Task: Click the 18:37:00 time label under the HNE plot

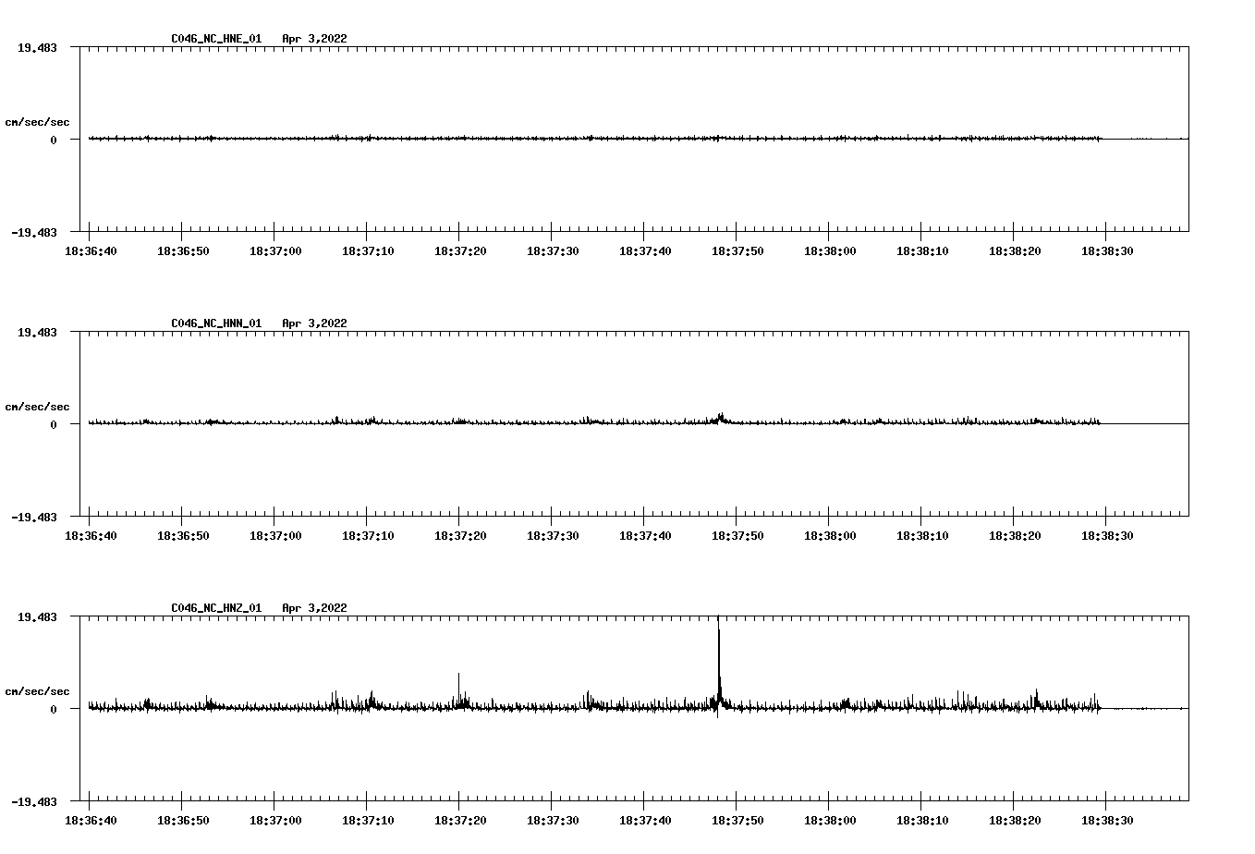Action: point(275,251)
